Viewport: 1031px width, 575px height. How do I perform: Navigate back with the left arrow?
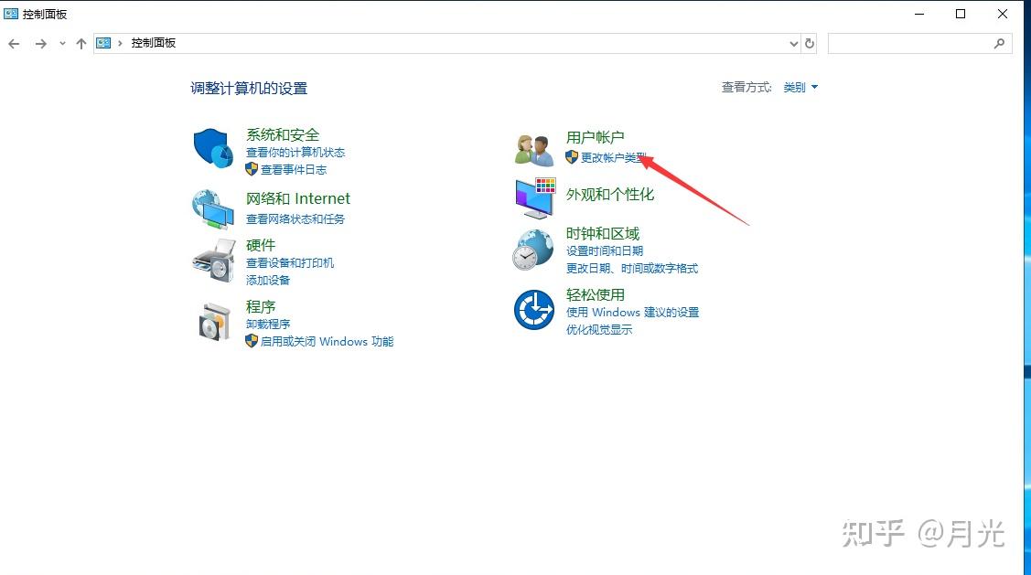coord(14,42)
